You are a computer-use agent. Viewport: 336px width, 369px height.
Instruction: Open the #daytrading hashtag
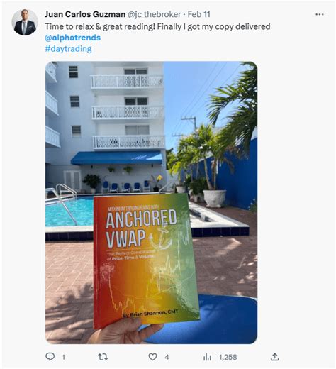pos(68,49)
